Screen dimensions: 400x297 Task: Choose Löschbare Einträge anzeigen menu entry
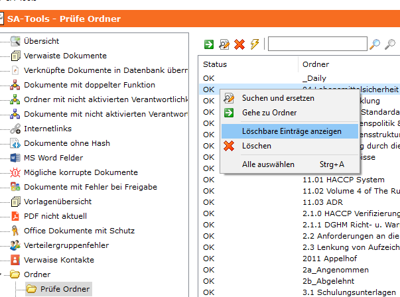[x=290, y=131]
